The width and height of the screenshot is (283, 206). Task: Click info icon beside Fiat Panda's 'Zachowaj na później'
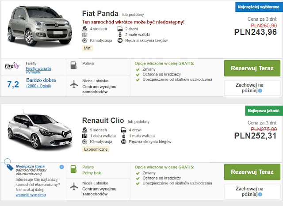[260, 91]
